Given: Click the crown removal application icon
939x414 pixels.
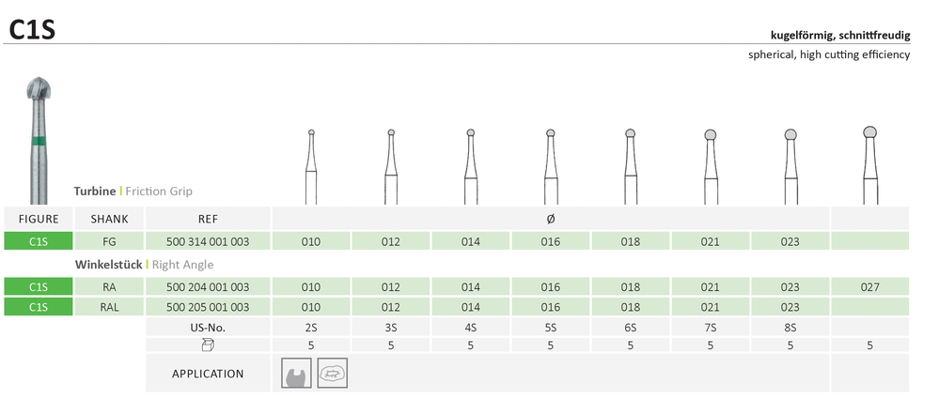Looking at the screenshot, I should 332,374.
